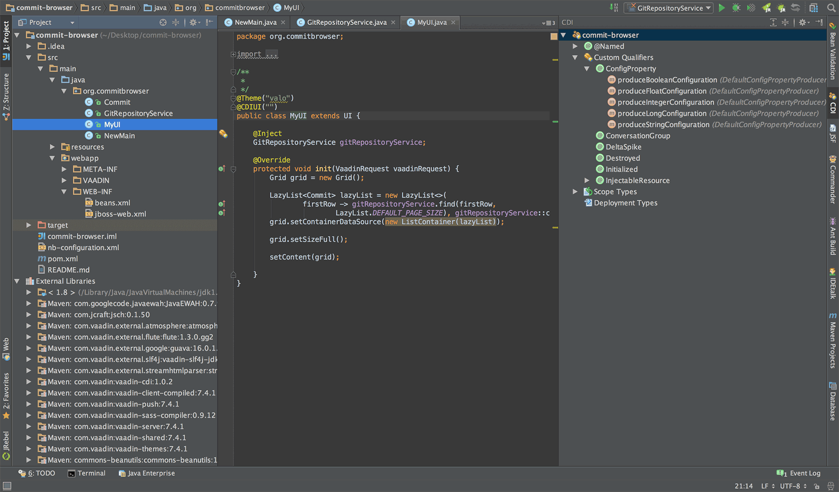Click Scroll from Source in Project panel
839x492 pixels.
163,22
